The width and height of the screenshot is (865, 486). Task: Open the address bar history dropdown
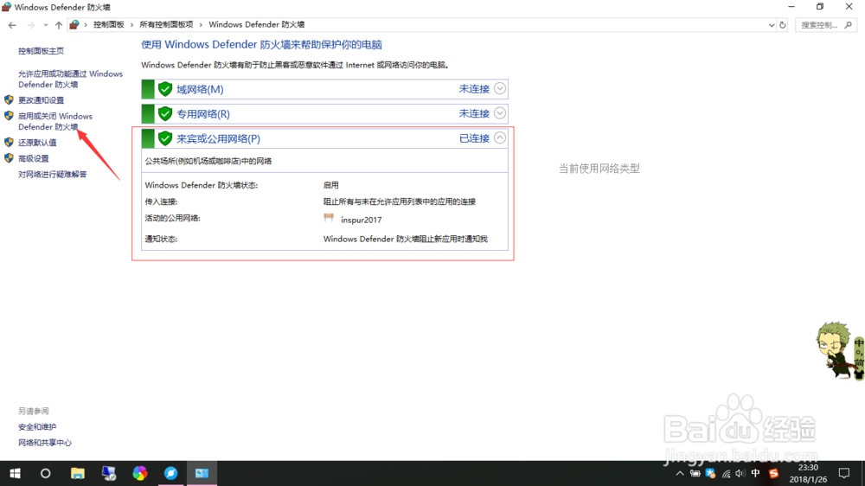(x=772, y=25)
